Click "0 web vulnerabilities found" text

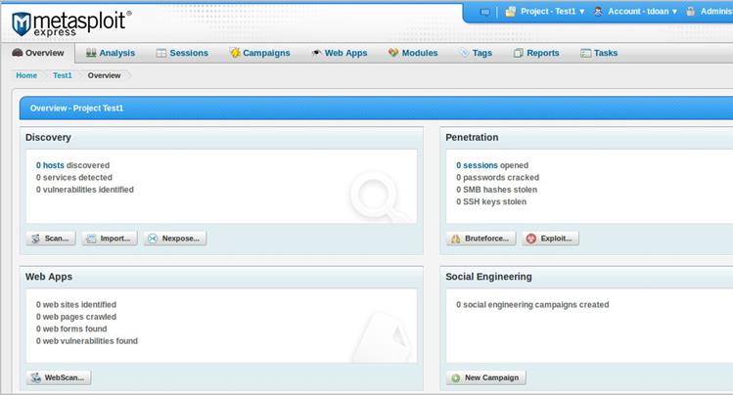87,341
